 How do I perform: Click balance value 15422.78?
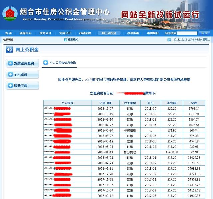point(194,158)
